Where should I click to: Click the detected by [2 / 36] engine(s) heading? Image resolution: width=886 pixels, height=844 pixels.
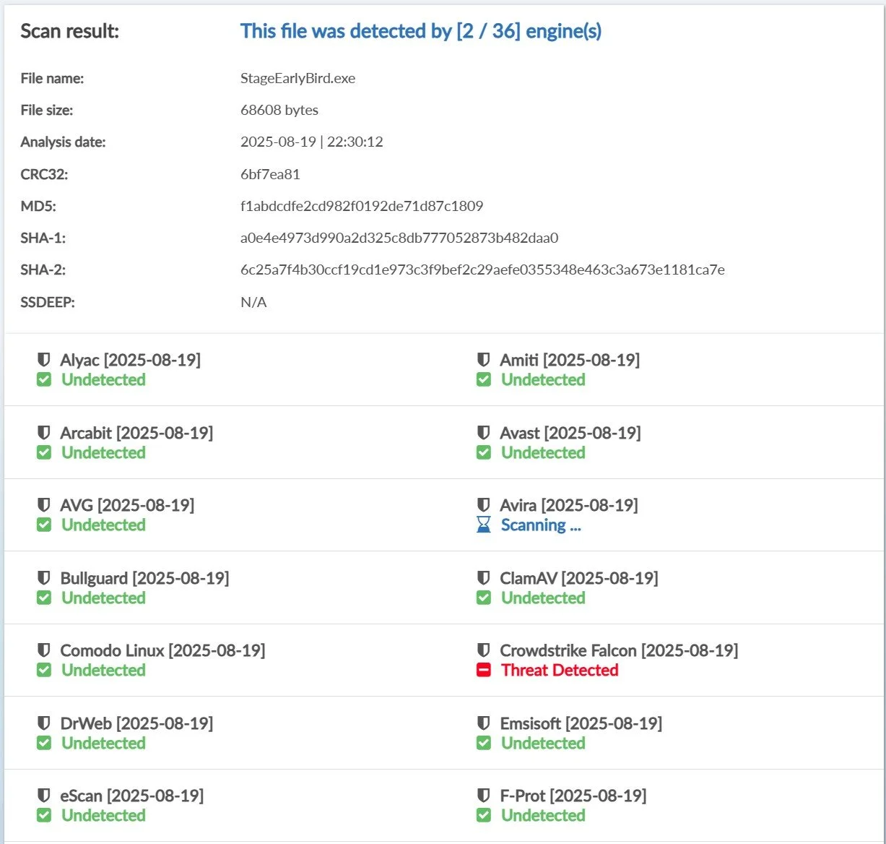[x=421, y=31]
